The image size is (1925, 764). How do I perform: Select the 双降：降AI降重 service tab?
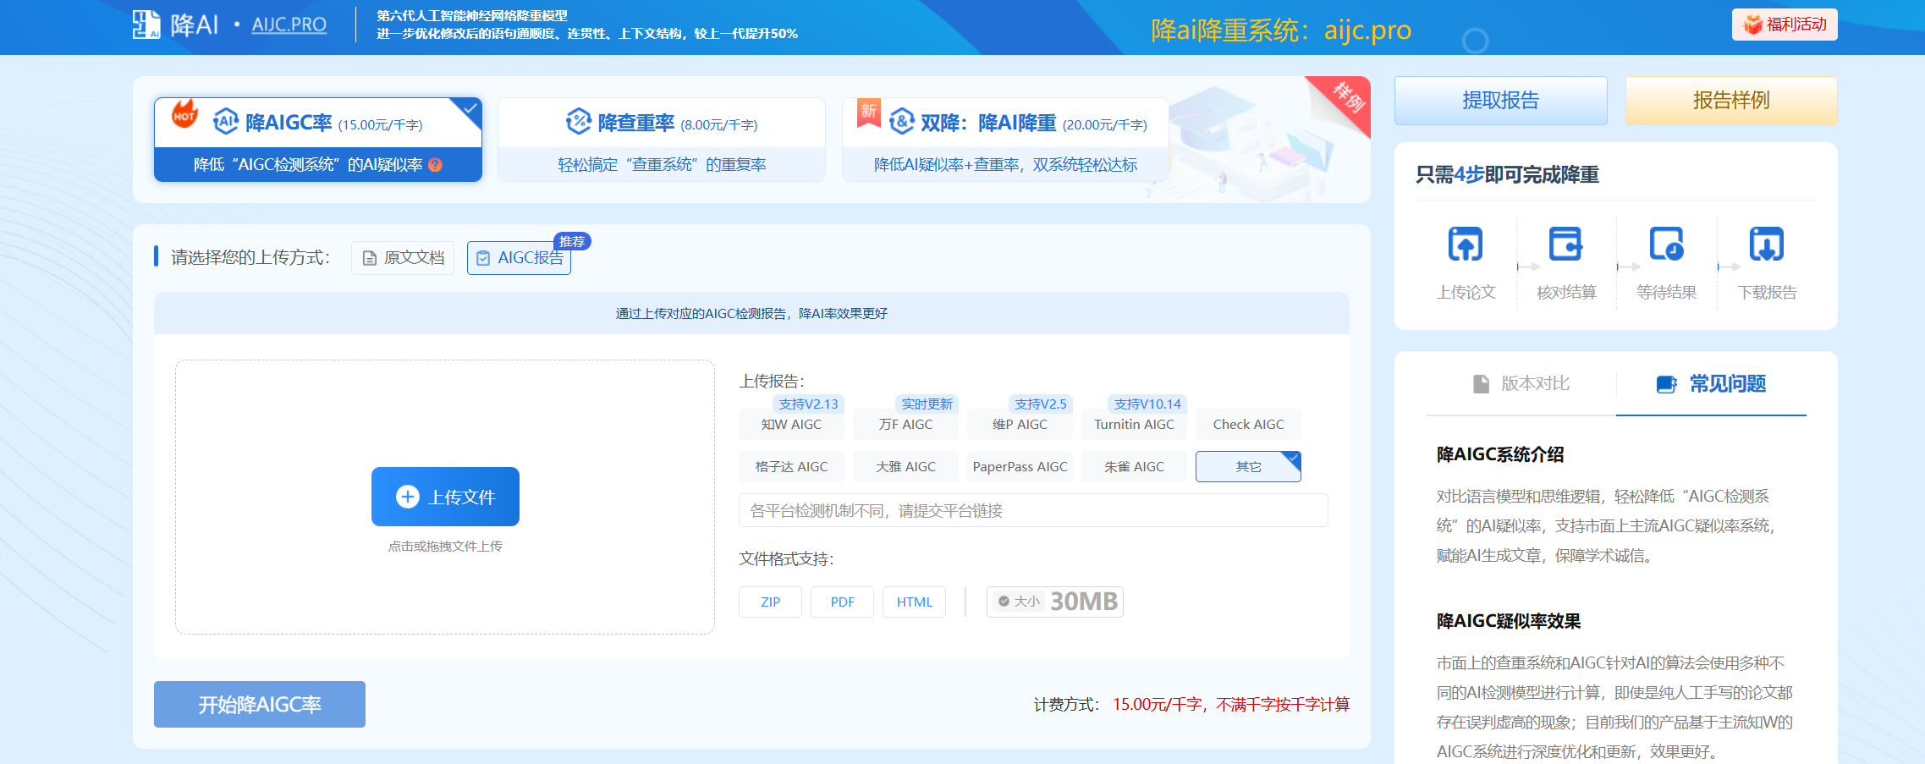(1005, 140)
